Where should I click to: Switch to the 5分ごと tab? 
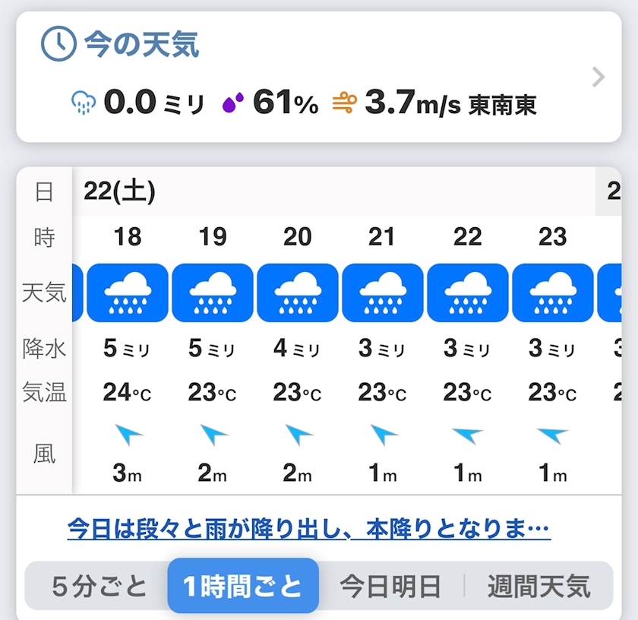99,587
